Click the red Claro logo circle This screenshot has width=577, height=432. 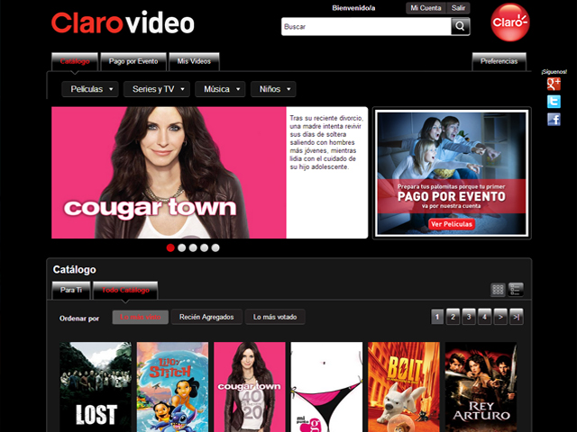(x=510, y=22)
